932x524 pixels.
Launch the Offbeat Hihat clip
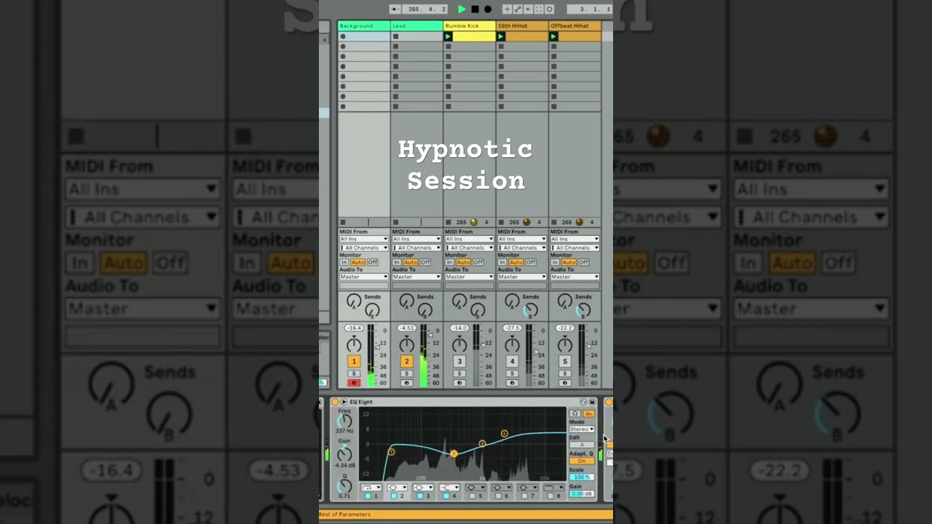[553, 36]
